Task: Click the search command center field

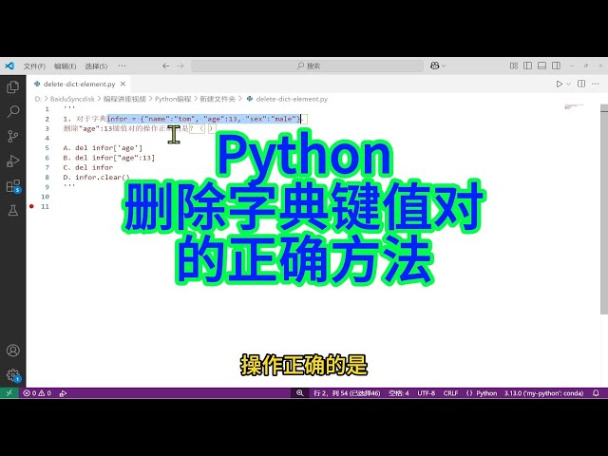Action: tap(308, 66)
